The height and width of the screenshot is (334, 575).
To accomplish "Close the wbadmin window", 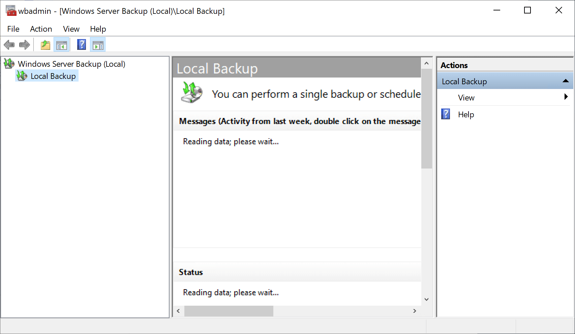I will [x=558, y=10].
